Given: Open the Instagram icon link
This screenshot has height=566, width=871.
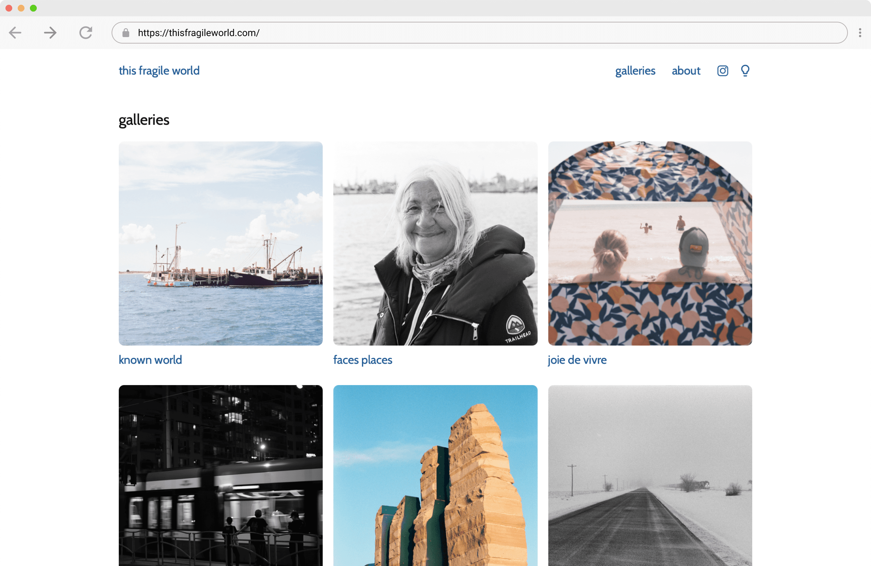Looking at the screenshot, I should (x=722, y=71).
